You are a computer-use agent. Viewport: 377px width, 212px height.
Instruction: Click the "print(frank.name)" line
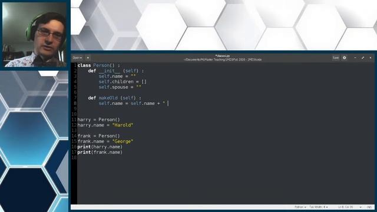pos(100,152)
